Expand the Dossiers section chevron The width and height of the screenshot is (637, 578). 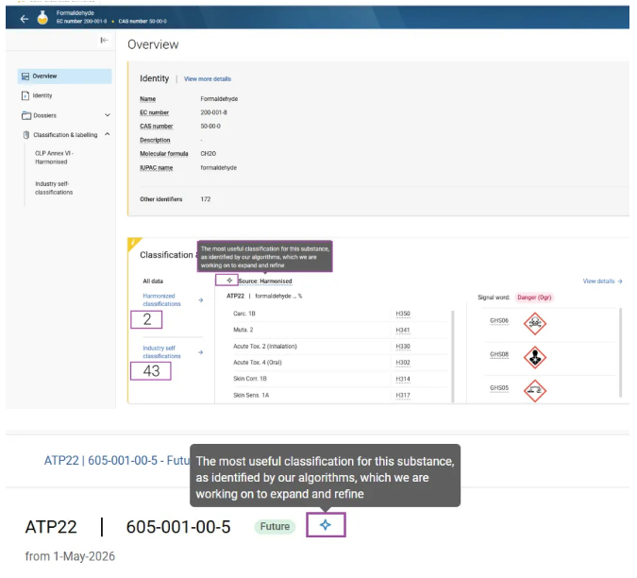click(107, 115)
